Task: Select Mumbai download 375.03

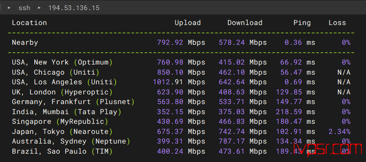Action: [232, 112]
